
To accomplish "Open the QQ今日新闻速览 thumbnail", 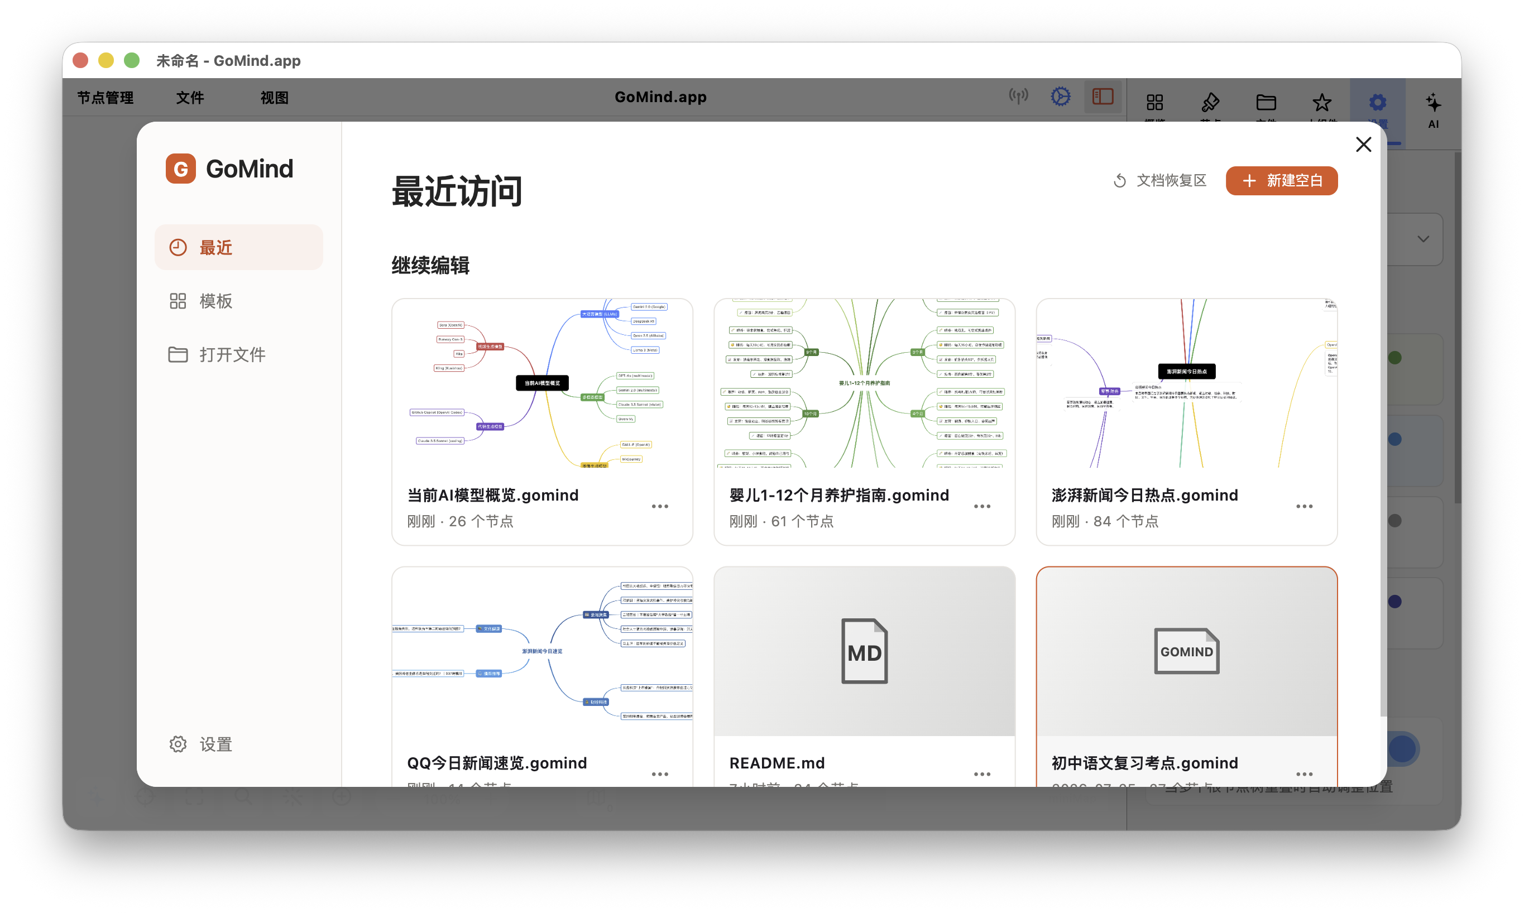I will point(542,651).
